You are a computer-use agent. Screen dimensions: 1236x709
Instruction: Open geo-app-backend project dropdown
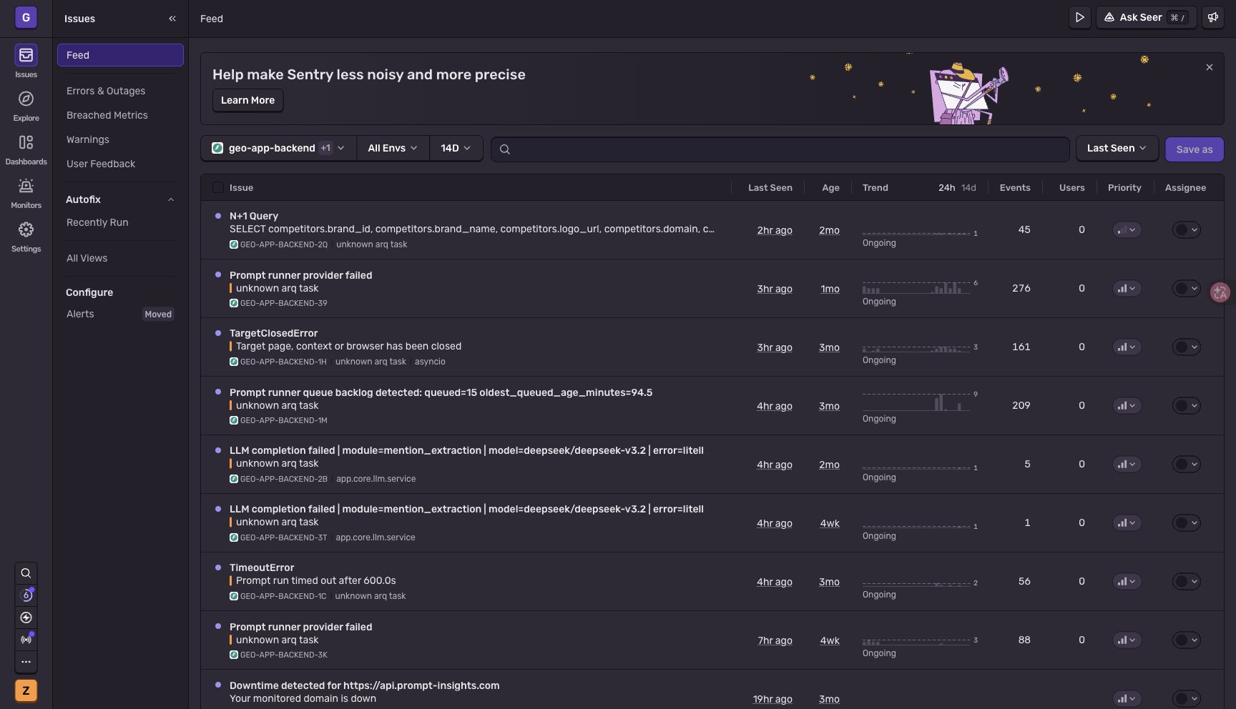pyautogui.click(x=279, y=148)
